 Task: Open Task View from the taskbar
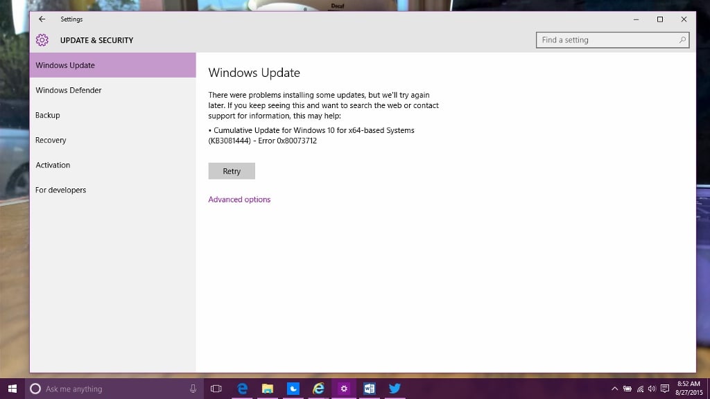pyautogui.click(x=216, y=389)
